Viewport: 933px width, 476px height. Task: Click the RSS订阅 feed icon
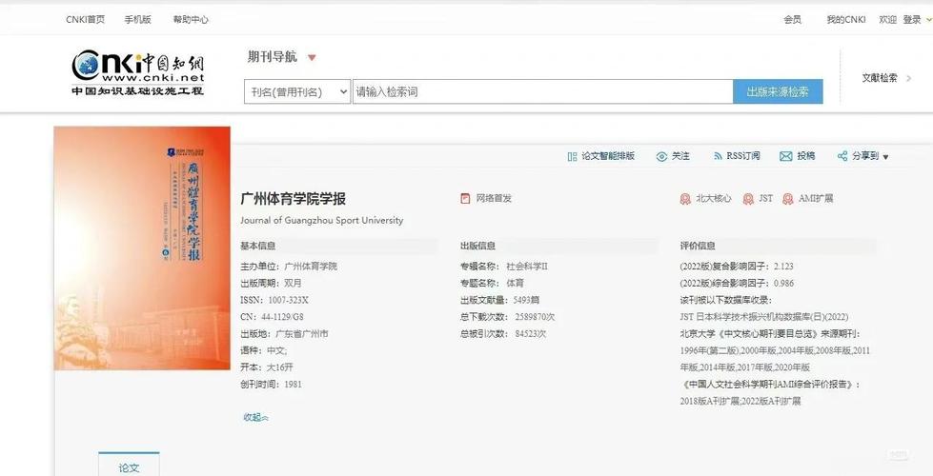coord(718,156)
